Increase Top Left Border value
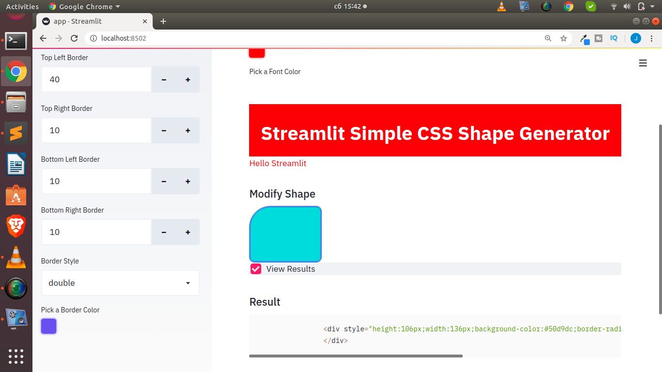Image resolution: width=662 pixels, height=372 pixels. 188,79
